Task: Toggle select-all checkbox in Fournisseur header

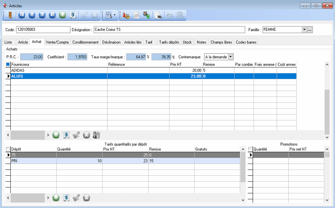Action: pos(8,64)
